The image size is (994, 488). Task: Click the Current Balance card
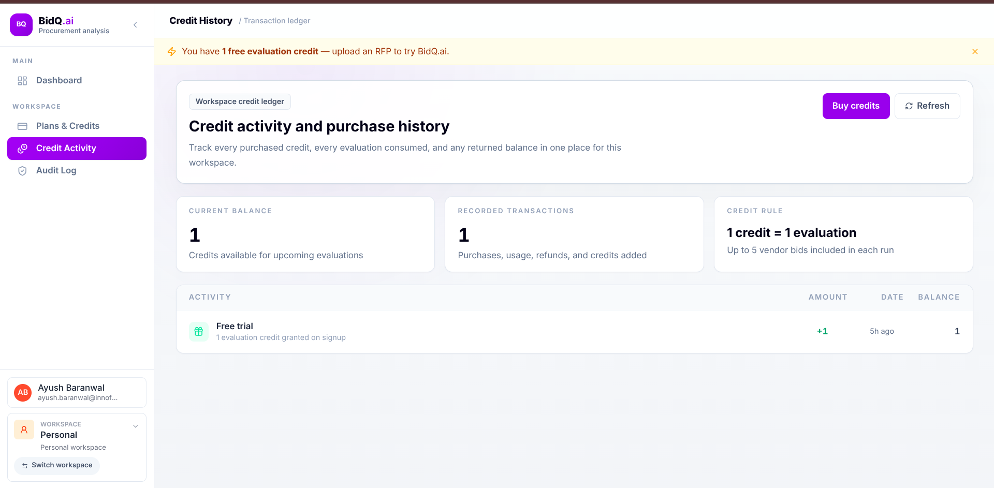[x=305, y=234]
